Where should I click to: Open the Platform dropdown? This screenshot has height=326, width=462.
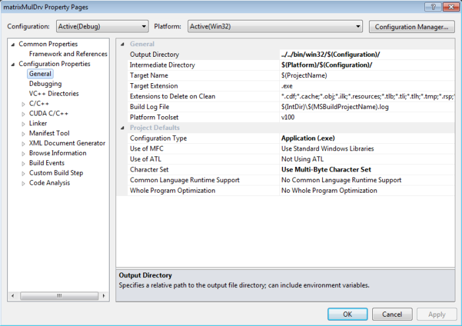(x=275, y=26)
